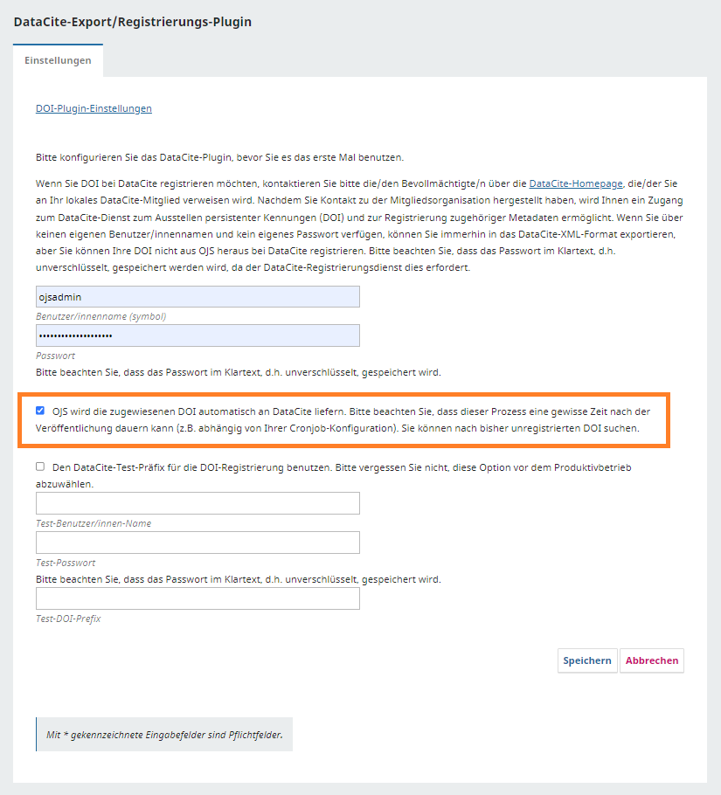Viewport: 721px width, 795px height.
Task: Open the Einstellungen tab
Action: [58, 61]
